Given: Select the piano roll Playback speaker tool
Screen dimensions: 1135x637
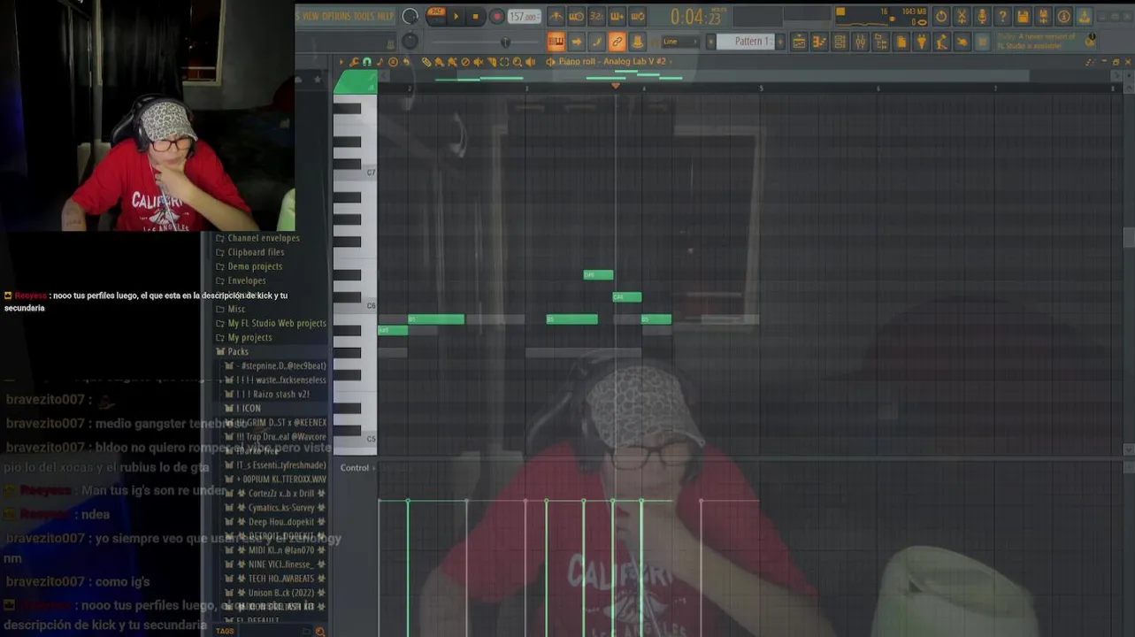Looking at the screenshot, I should (x=530, y=62).
